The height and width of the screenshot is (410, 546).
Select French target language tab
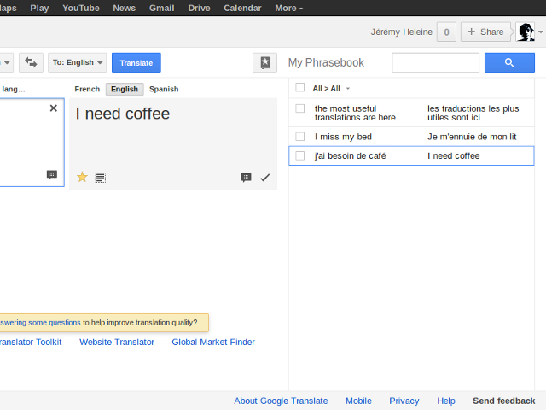click(87, 89)
